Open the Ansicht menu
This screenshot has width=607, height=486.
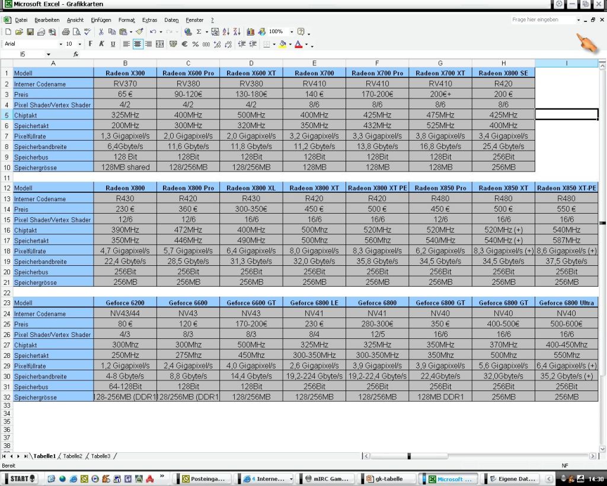click(x=75, y=20)
